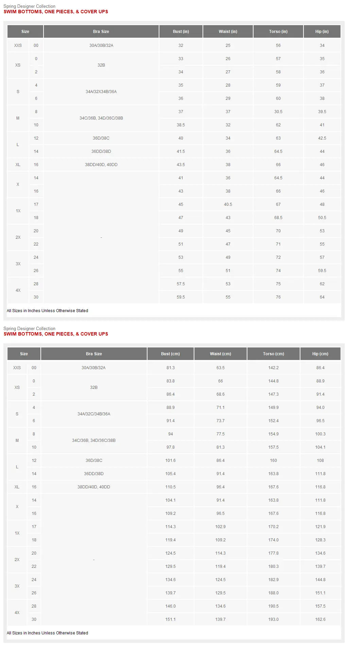Click the Bust (in) column header
The height and width of the screenshot is (648, 348).
181,32
